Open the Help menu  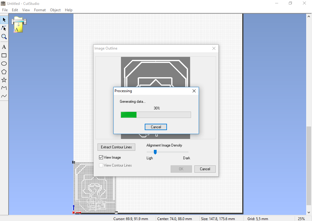click(x=69, y=10)
